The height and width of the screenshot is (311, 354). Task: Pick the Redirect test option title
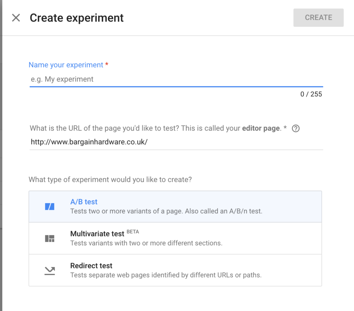coord(91,266)
